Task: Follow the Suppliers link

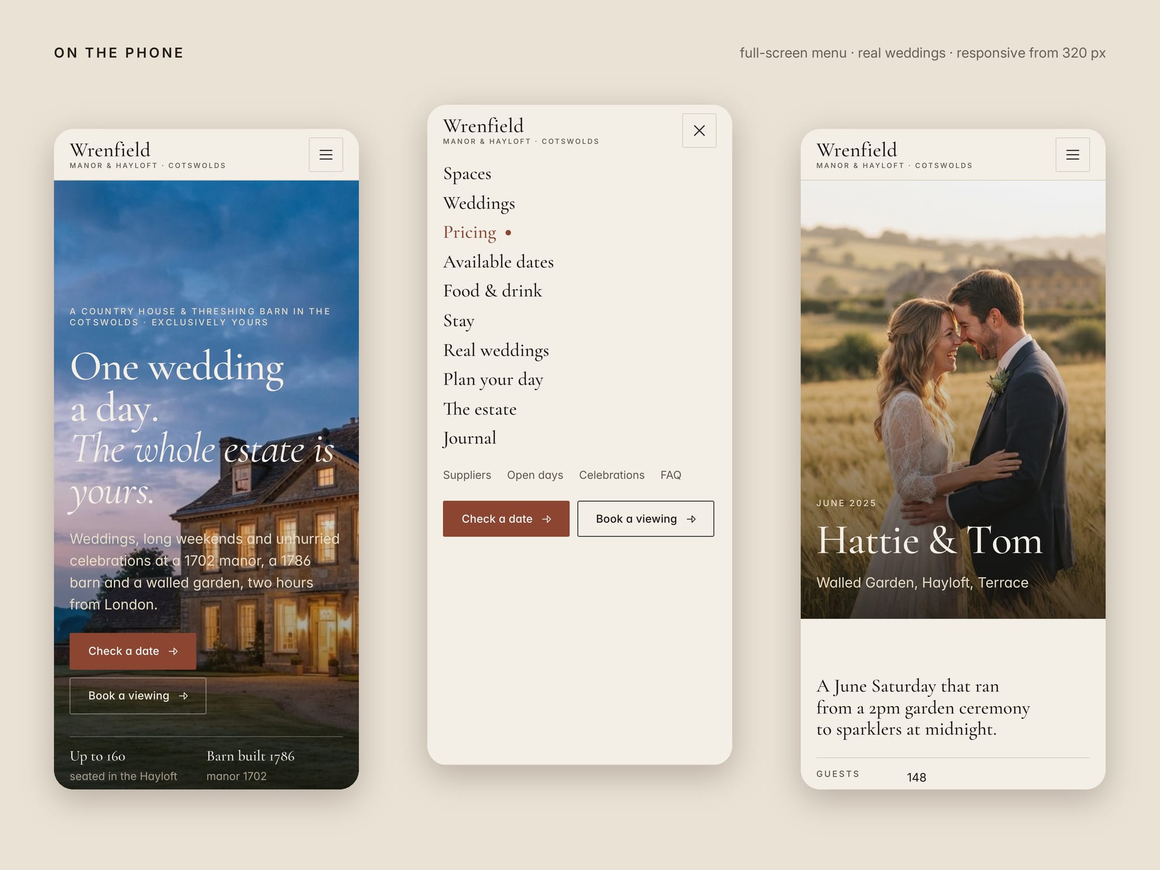Action: click(x=467, y=475)
